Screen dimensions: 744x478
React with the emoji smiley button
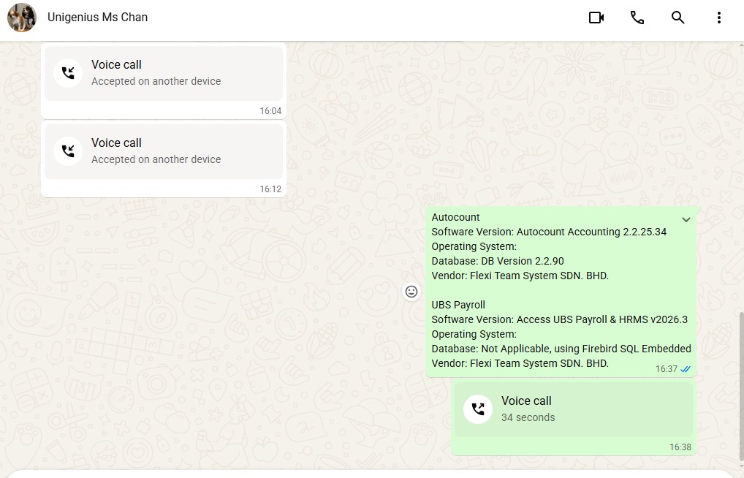pos(411,292)
